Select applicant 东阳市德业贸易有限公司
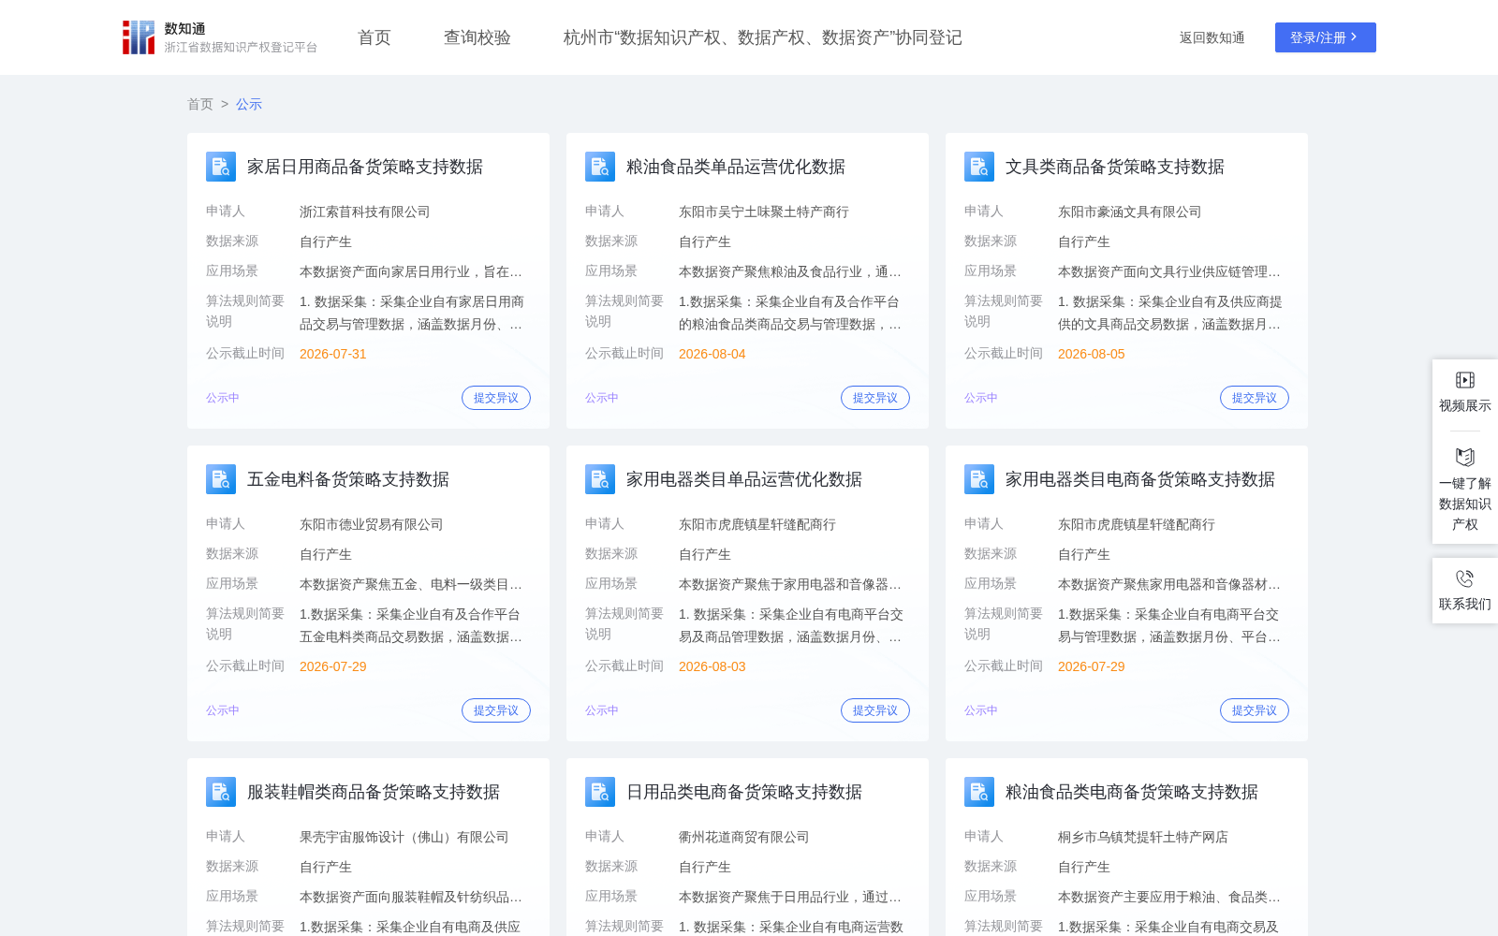 372,524
